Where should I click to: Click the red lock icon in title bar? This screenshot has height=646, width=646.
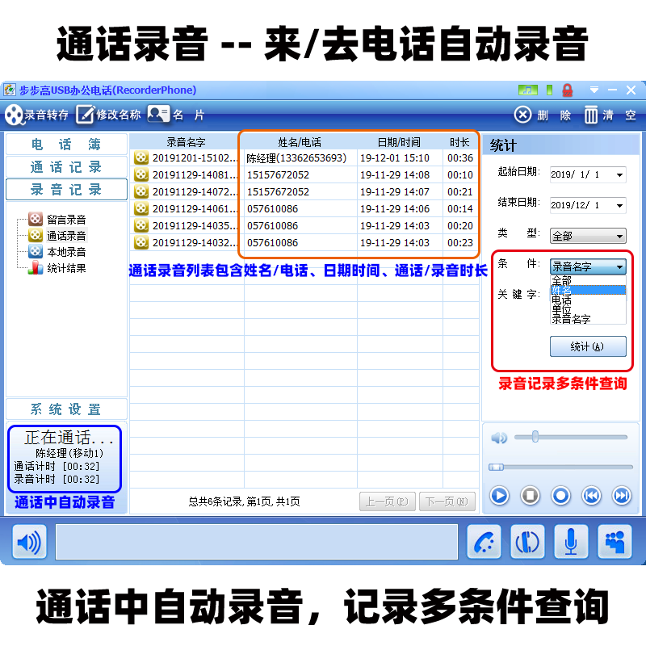coord(568,90)
